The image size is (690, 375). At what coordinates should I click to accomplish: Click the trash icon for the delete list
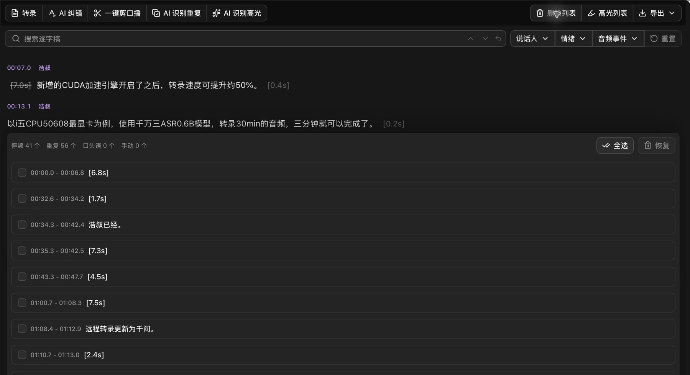click(x=540, y=13)
